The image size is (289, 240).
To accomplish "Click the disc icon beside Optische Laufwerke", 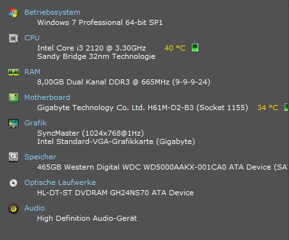I will (13, 183).
